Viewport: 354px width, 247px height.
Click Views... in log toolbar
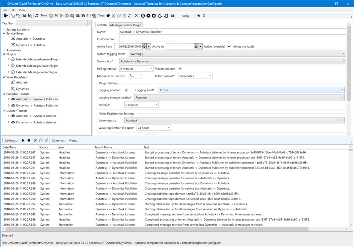(74, 141)
